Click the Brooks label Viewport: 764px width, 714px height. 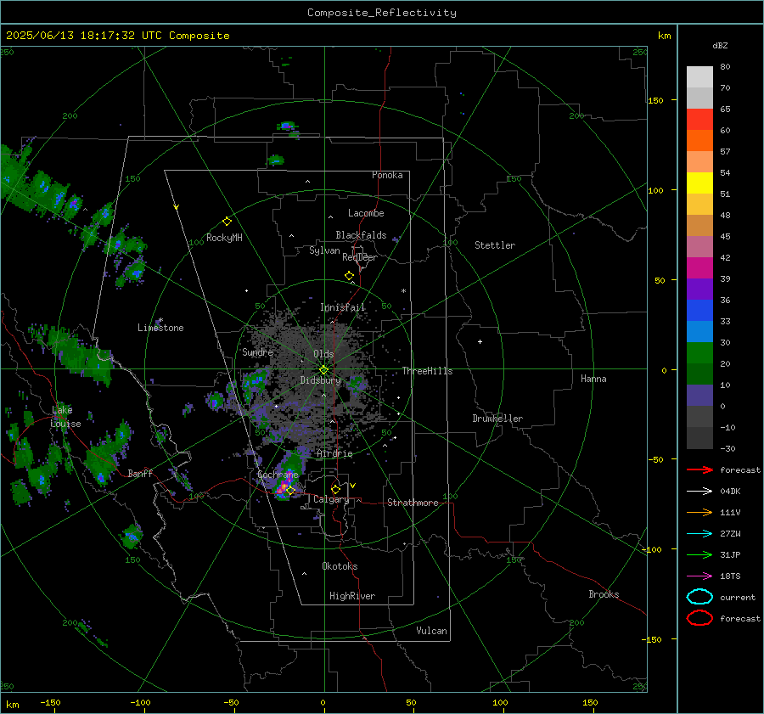pyautogui.click(x=604, y=594)
